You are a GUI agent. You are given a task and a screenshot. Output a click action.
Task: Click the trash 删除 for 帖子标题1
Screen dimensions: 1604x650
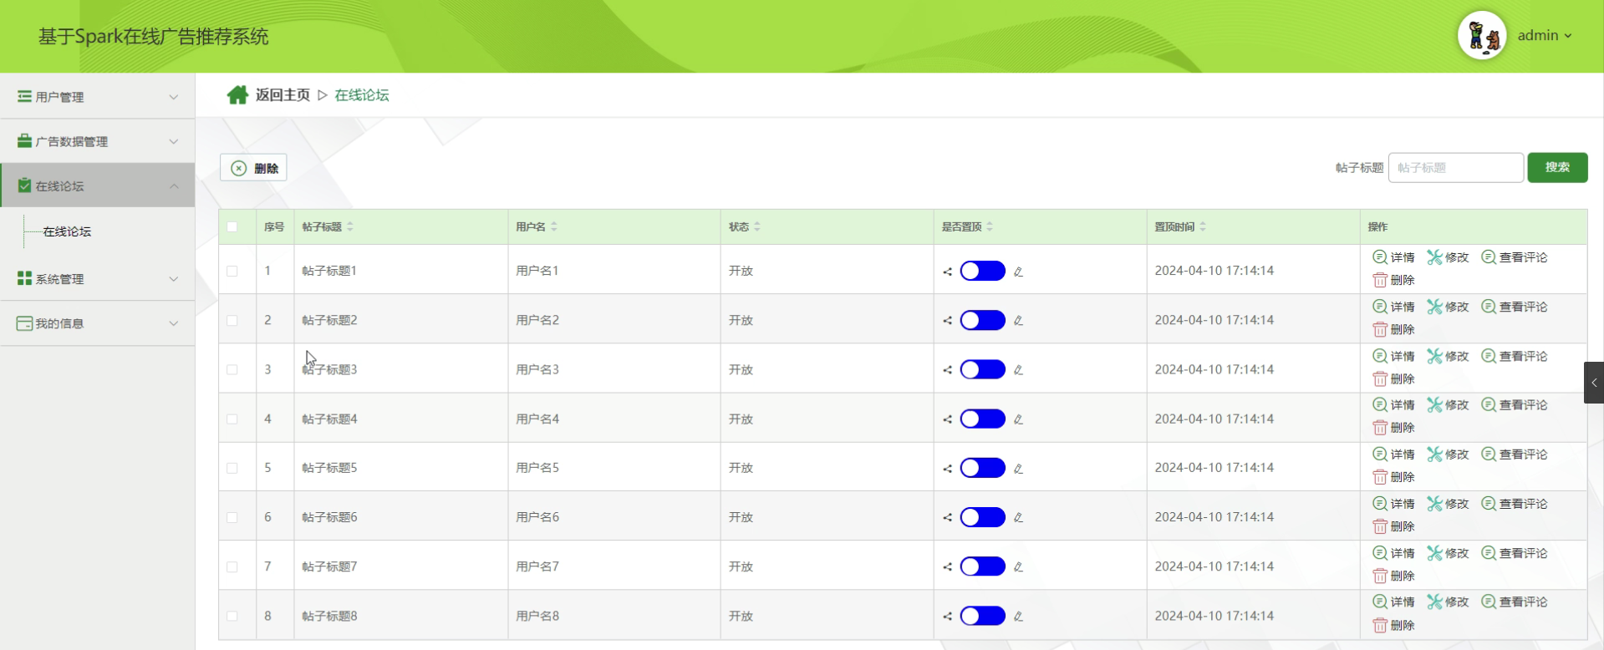pyautogui.click(x=1393, y=280)
